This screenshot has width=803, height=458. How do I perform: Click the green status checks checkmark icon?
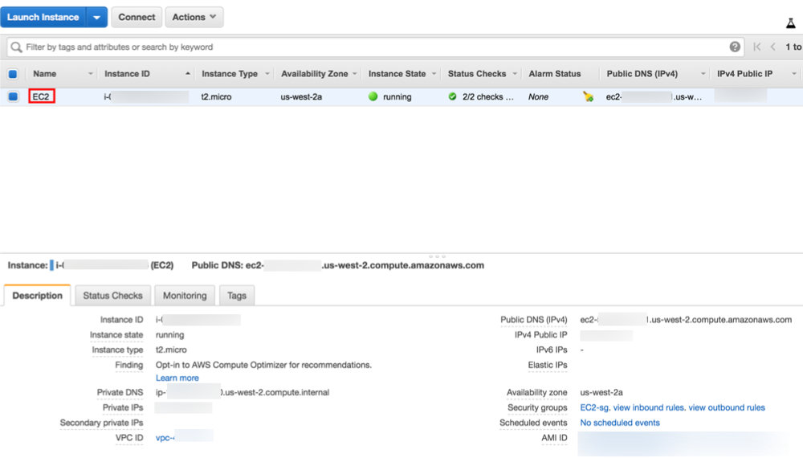(x=452, y=96)
